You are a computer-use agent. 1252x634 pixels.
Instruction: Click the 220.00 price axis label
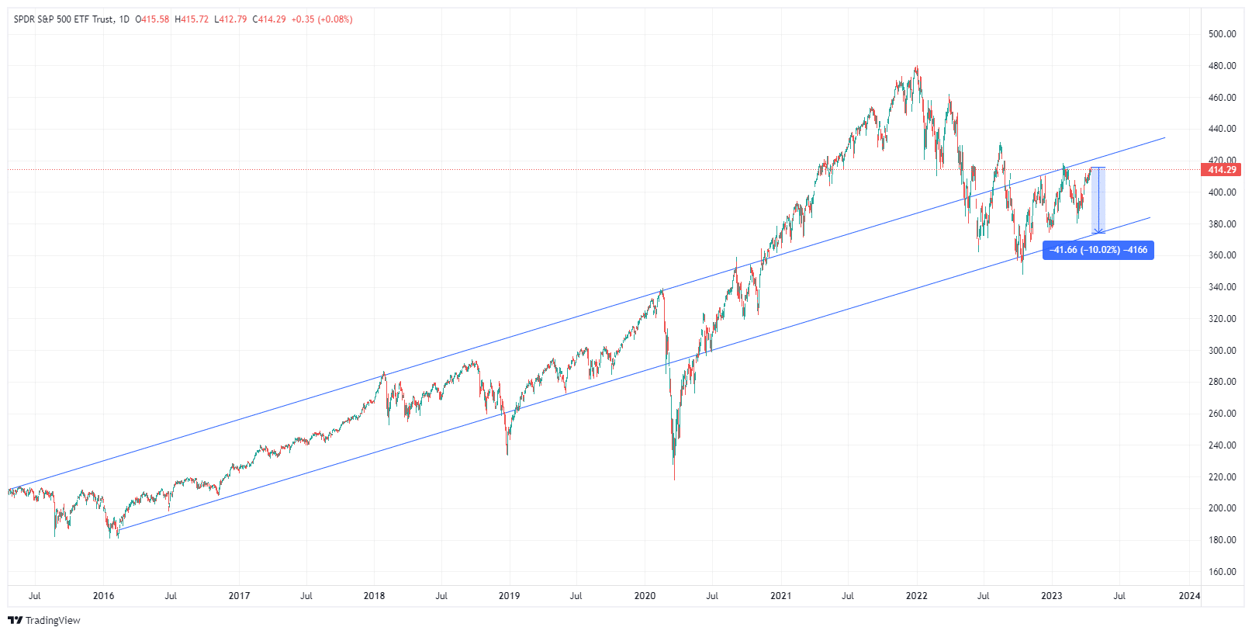pyautogui.click(x=1222, y=477)
